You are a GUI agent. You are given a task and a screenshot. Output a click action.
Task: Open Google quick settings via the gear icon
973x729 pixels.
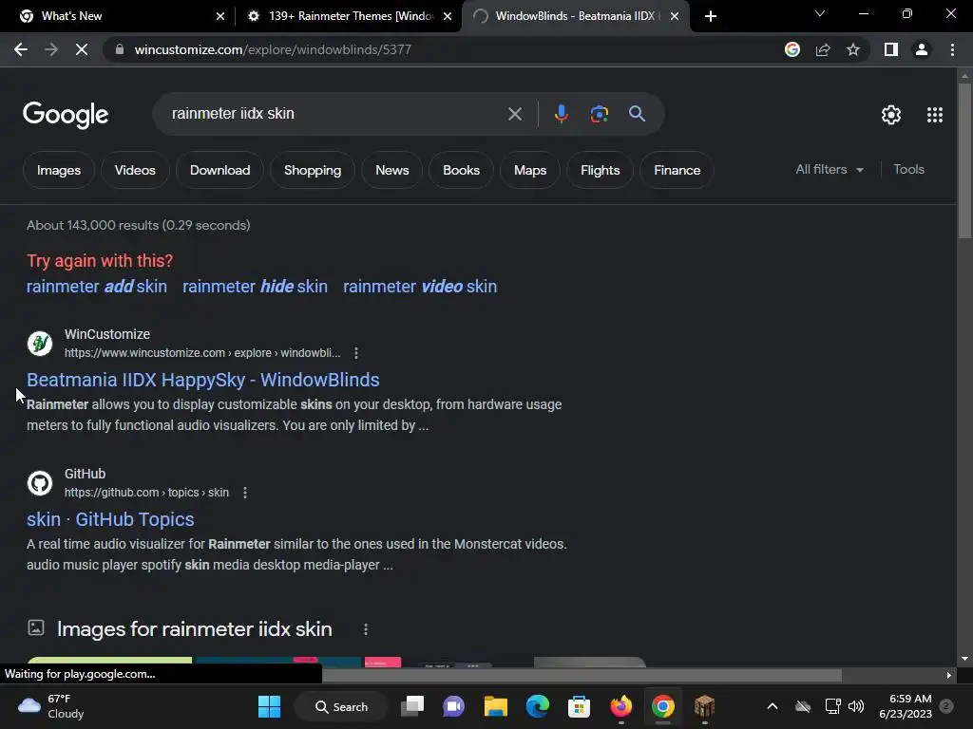click(x=891, y=115)
